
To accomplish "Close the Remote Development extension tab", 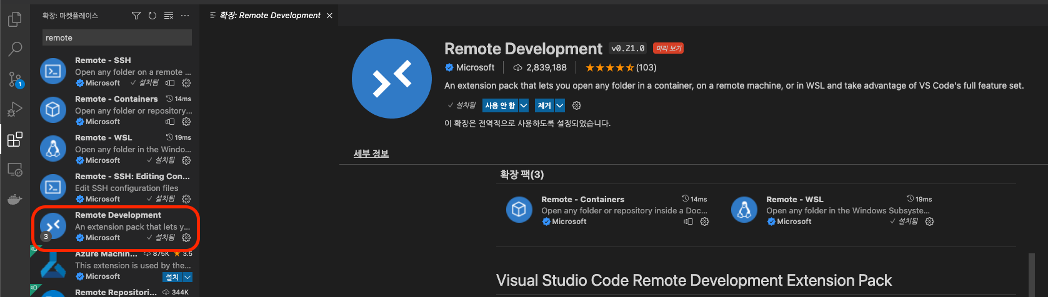I will (329, 16).
